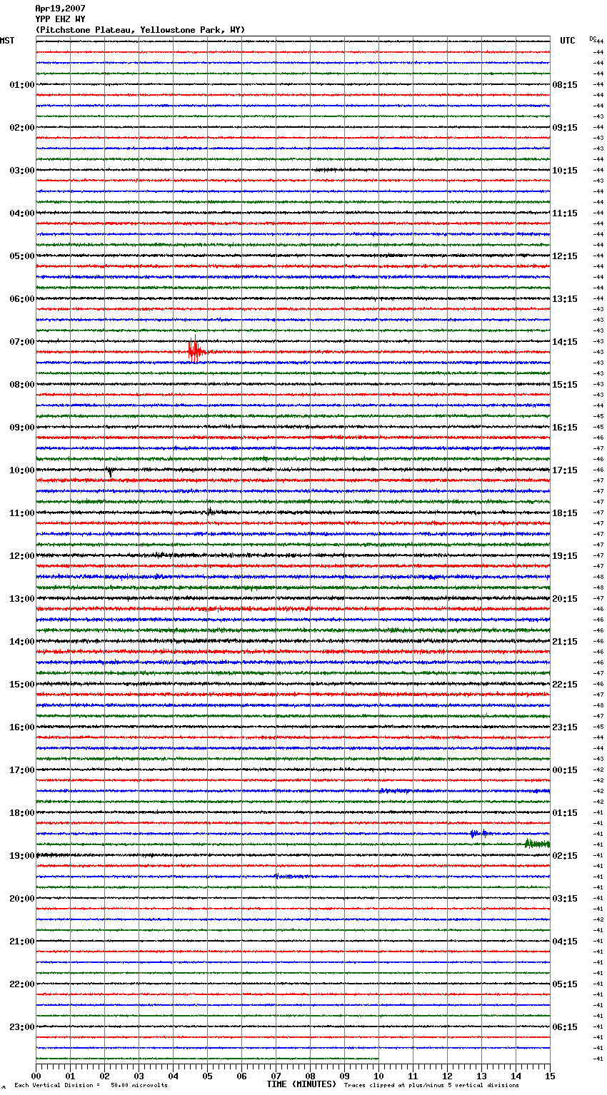Select the station code YPP EHZ WY

pyautogui.click(x=60, y=19)
